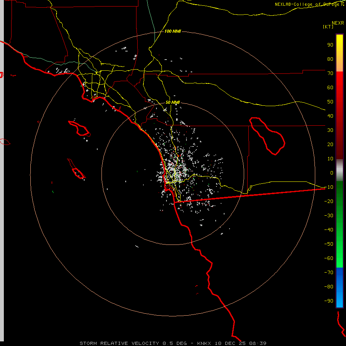Screen dimensions: 346x346
Task: Click the 60 value on the velocity scale
Action: 330,87
